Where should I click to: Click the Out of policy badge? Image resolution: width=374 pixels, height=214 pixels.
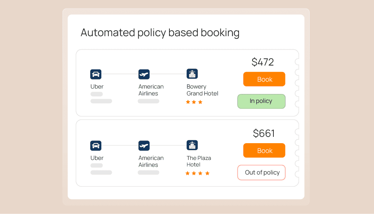(x=261, y=172)
